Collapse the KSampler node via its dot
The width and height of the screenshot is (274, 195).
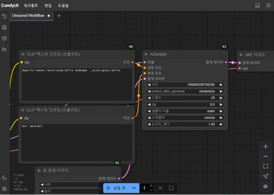click(x=146, y=54)
